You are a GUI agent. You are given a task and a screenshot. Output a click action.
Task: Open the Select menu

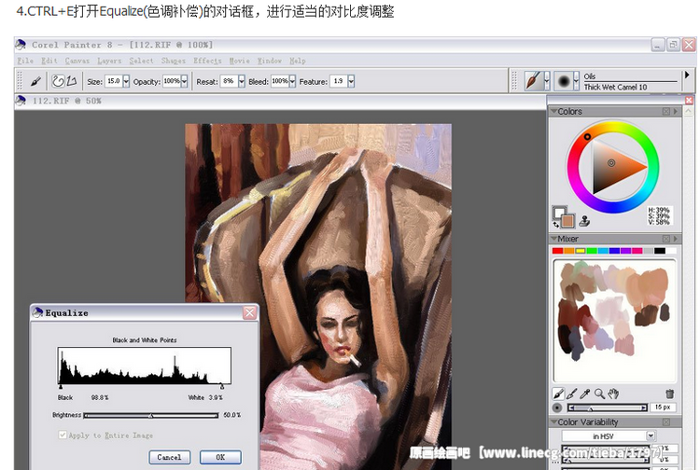[x=141, y=61]
